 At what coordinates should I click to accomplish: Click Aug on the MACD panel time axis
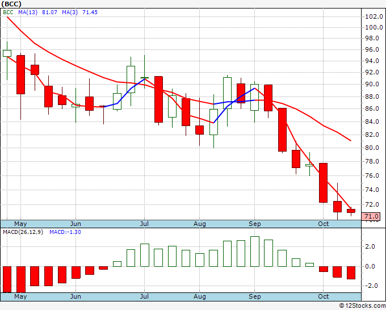(200, 297)
